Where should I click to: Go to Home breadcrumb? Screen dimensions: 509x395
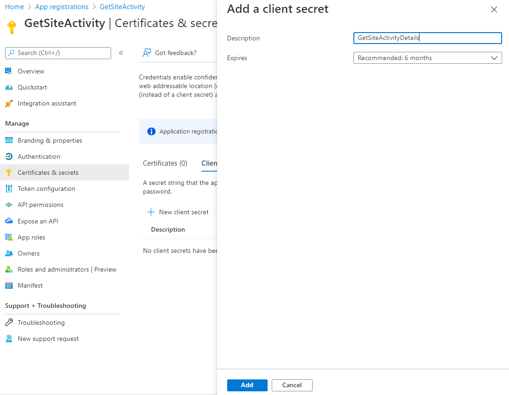point(14,7)
